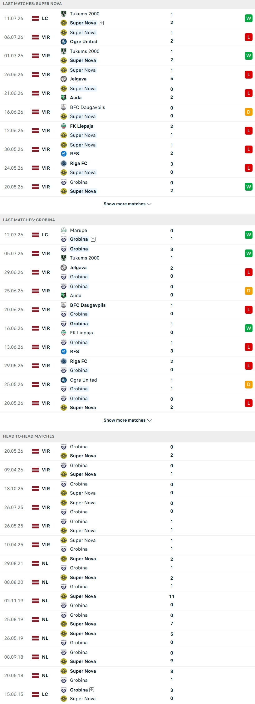This screenshot has width=255, height=704.
Task: Click the FK Liepaja logo in 12.06.26 match
Action: click(x=64, y=126)
